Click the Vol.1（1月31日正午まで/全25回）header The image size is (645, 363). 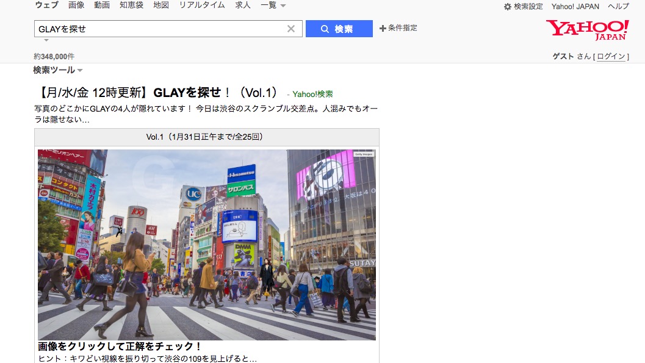click(x=205, y=137)
